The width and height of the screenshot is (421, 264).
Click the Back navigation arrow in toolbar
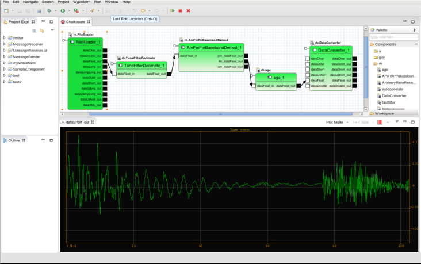pyautogui.click(x=143, y=10)
